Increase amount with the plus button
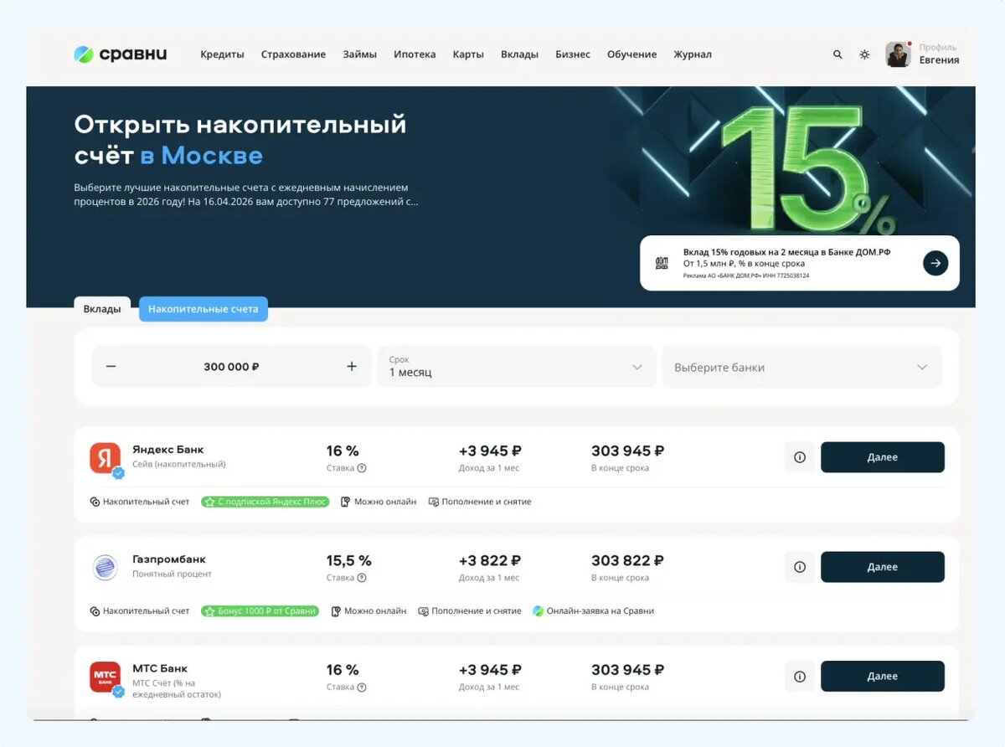 [x=352, y=367]
